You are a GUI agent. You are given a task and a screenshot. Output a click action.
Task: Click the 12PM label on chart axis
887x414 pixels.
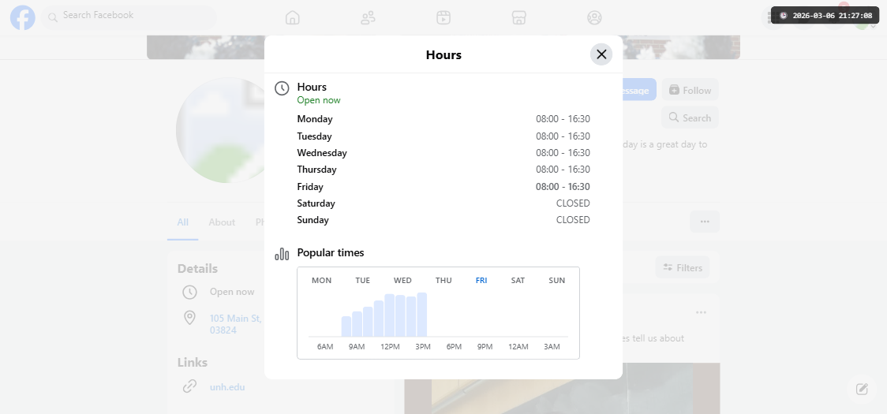pos(390,347)
